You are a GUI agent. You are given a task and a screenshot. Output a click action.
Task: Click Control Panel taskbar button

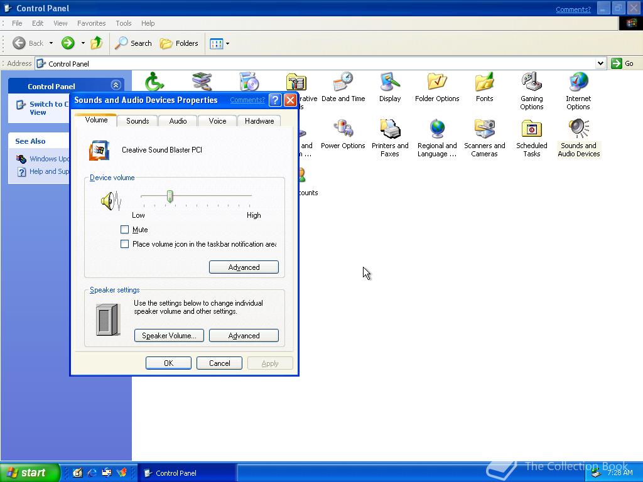click(x=186, y=473)
